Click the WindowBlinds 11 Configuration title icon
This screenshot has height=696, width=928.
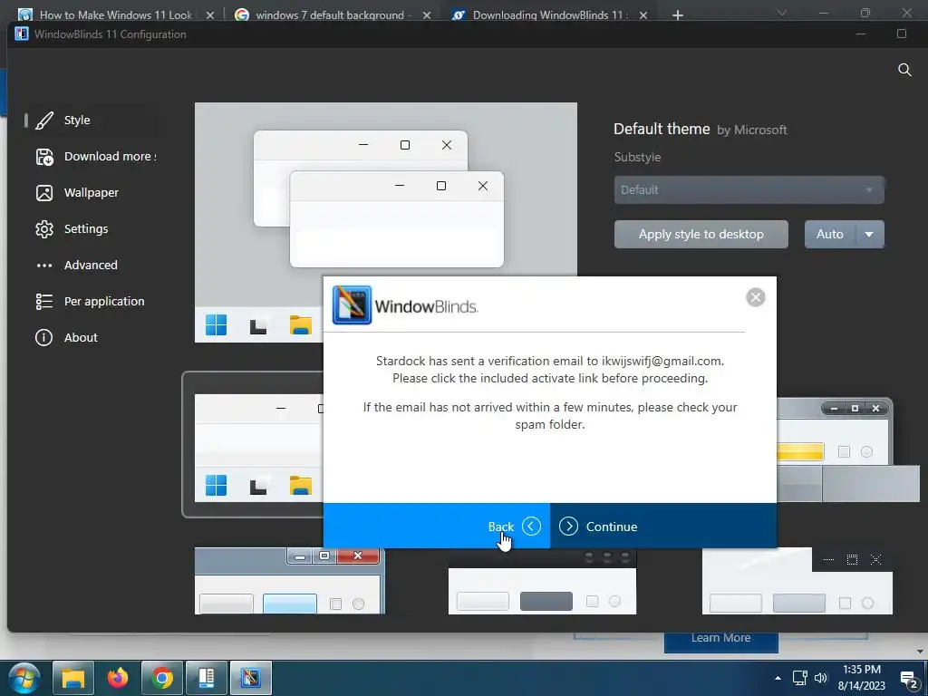[22, 34]
